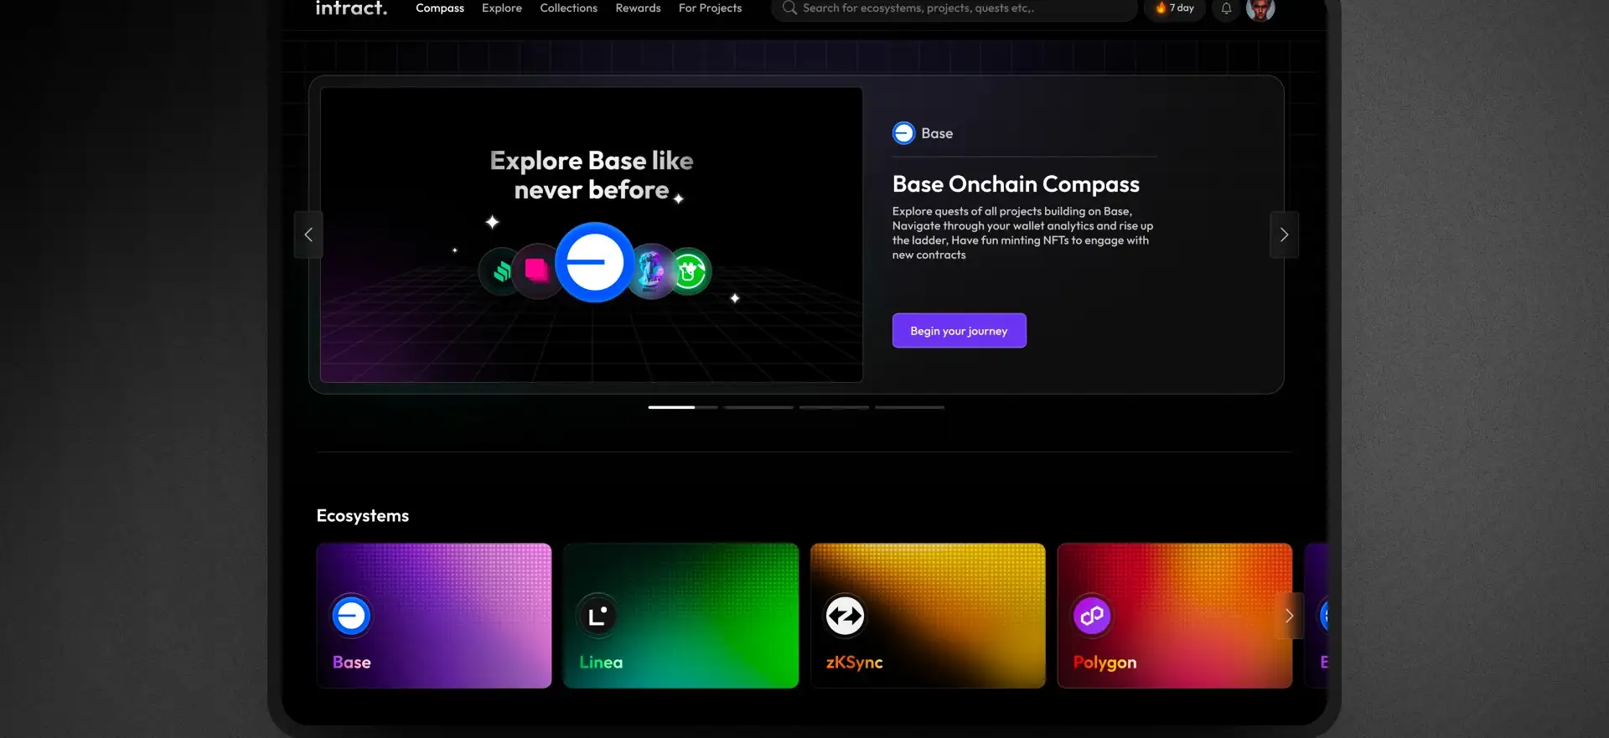1609x738 pixels.
Task: Open the Collections menu item
Action: point(568,8)
